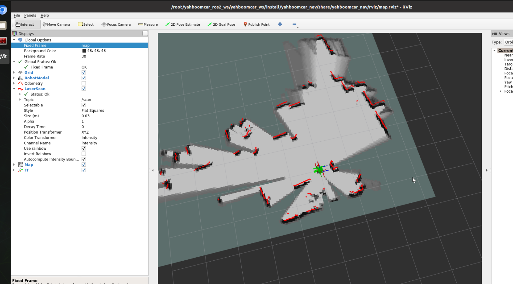Open the web browser dock icon
This screenshot has width=513, height=284.
(3, 10)
